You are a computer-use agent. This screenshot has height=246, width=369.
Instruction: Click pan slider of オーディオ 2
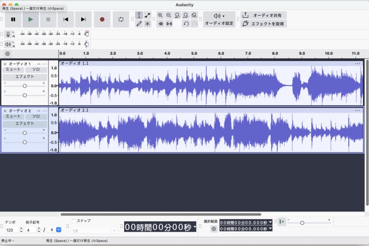click(x=25, y=143)
